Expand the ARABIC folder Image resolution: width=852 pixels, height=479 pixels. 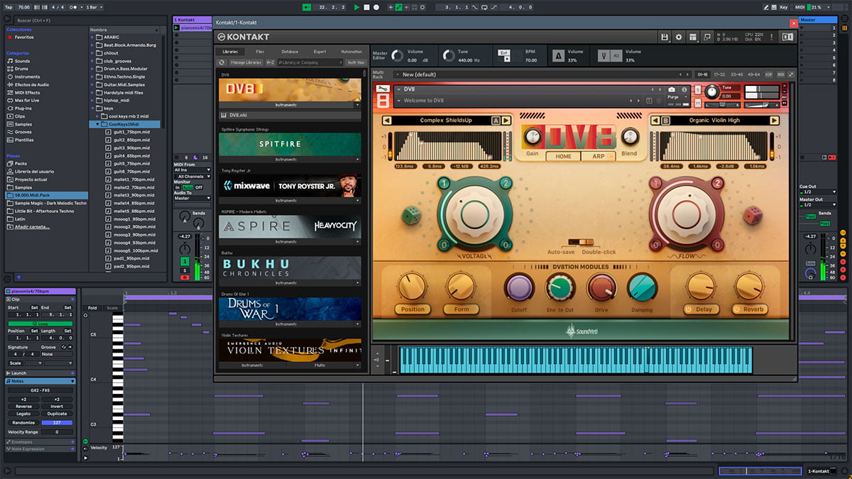(93, 37)
